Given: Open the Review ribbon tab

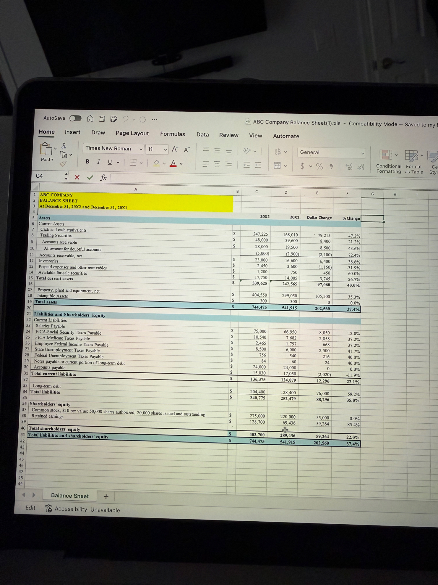Looking at the screenshot, I should point(229,135).
